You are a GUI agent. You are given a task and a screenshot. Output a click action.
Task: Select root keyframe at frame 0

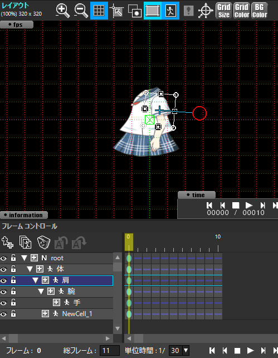129,258
